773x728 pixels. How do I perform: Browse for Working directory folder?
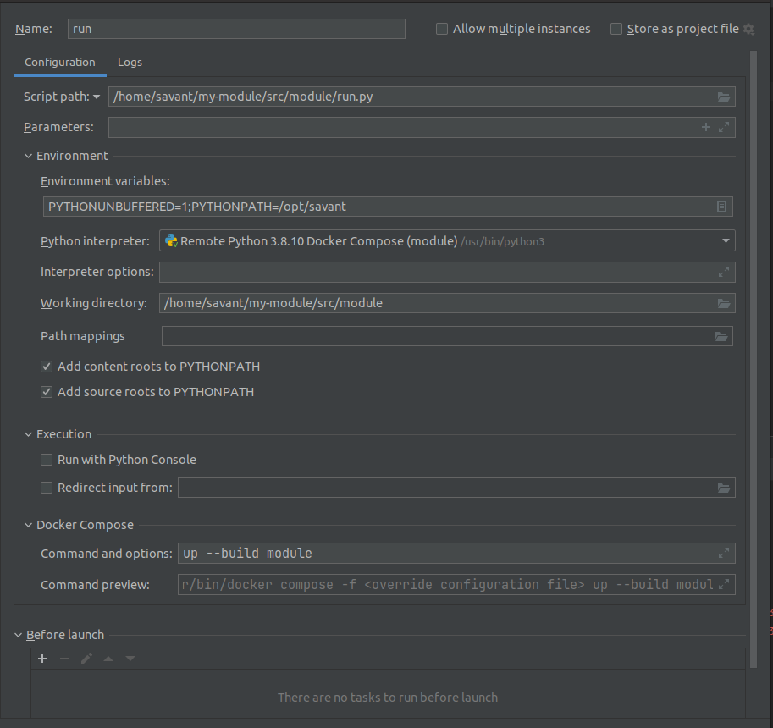723,303
